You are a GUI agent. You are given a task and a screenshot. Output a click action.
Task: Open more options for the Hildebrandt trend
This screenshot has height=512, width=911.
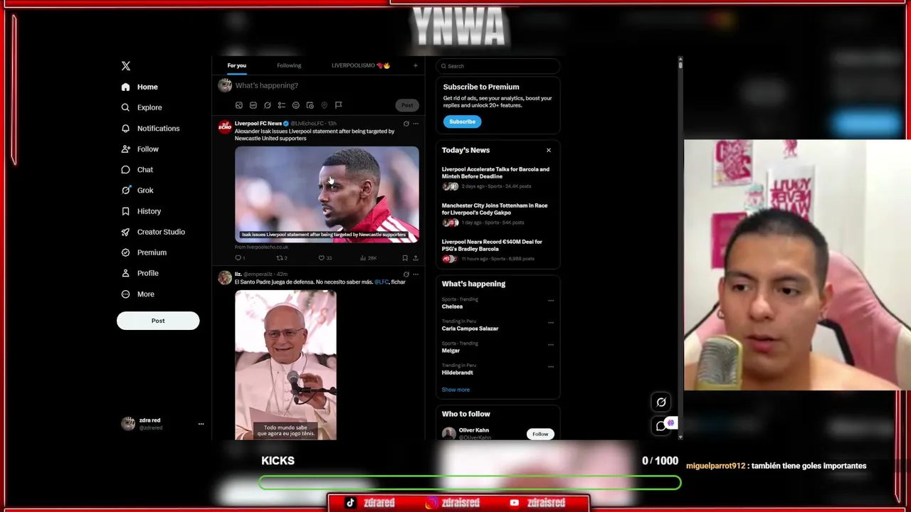click(551, 367)
